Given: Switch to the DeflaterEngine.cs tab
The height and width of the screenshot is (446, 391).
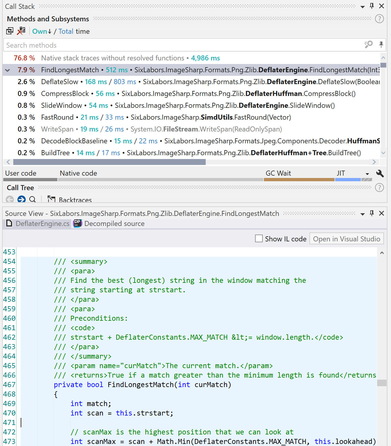Looking at the screenshot, I should coord(38,224).
